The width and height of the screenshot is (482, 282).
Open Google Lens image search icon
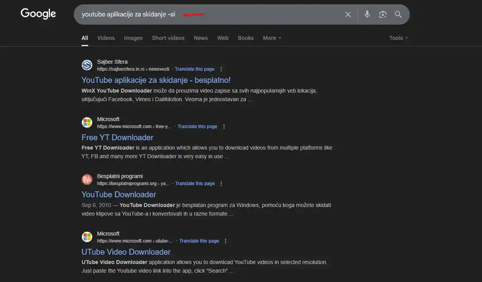(382, 14)
